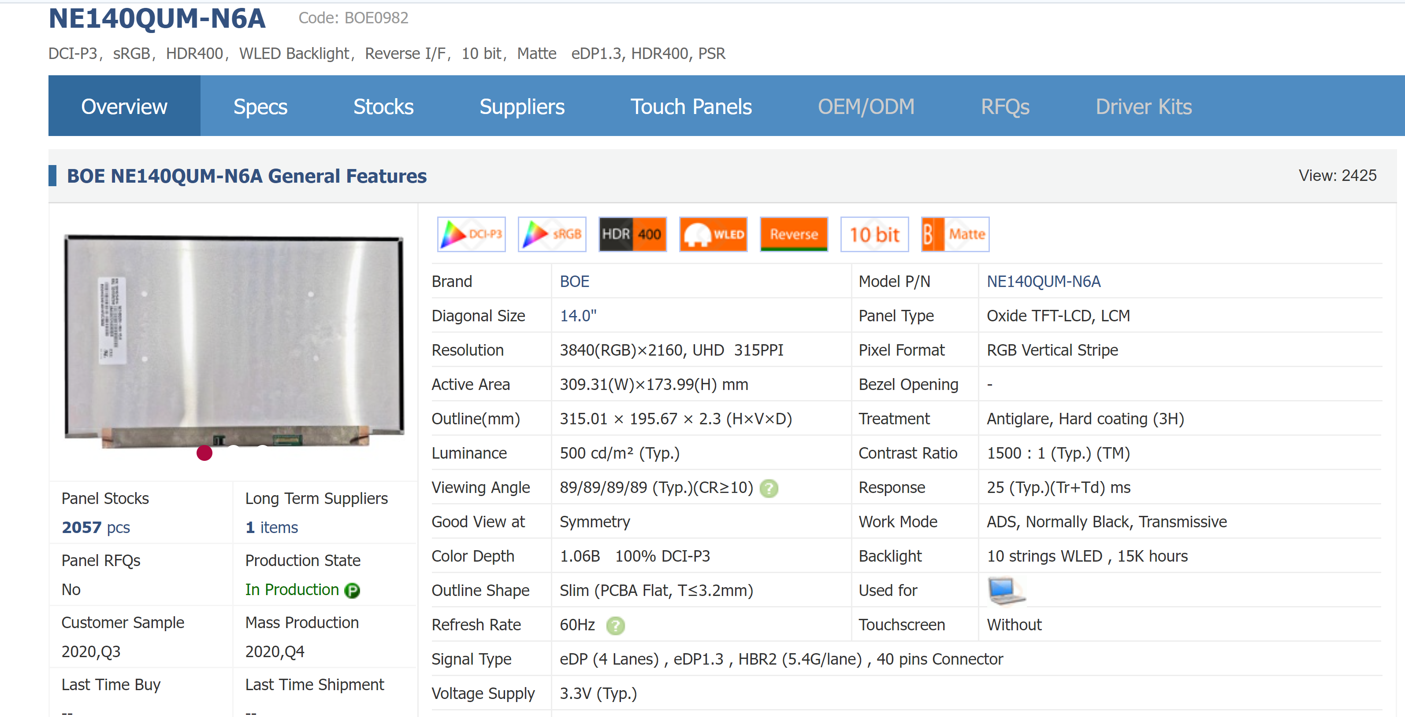Open the Stocks tab
Image resolution: width=1405 pixels, height=717 pixels.
tap(383, 106)
